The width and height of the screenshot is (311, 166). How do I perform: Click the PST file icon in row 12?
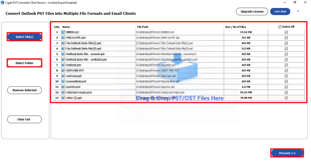(x=63, y=92)
